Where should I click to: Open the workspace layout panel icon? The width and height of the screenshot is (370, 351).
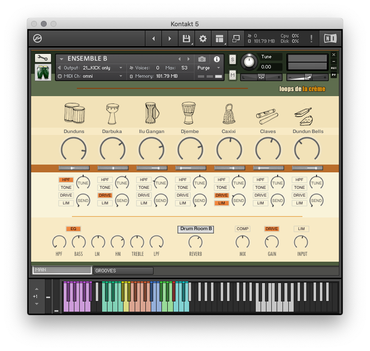click(x=219, y=38)
